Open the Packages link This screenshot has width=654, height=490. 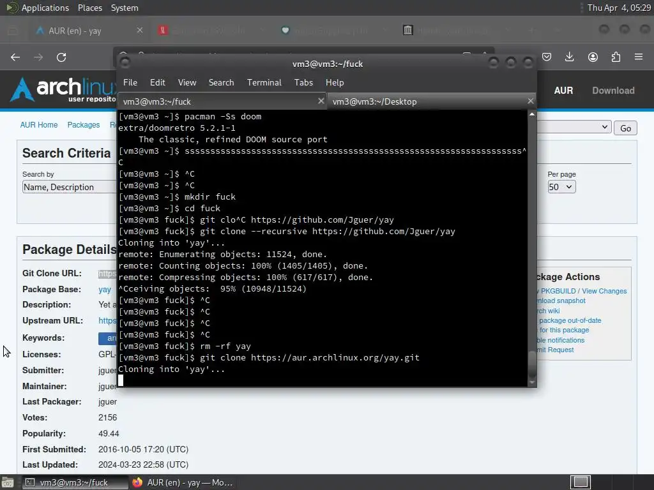84,125
